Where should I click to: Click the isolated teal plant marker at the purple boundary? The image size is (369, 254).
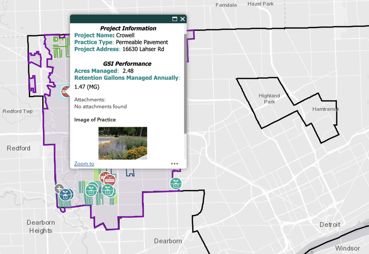tap(176, 184)
